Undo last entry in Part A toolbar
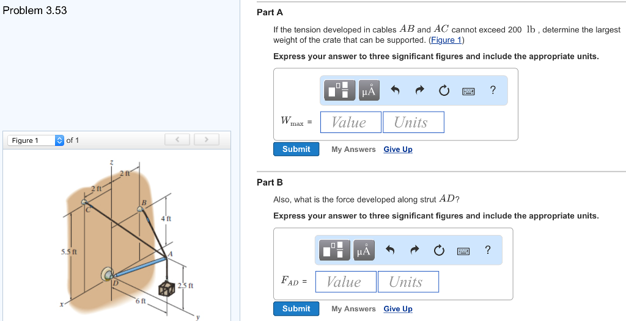Image resolution: width=626 pixels, height=321 pixels. (395, 90)
